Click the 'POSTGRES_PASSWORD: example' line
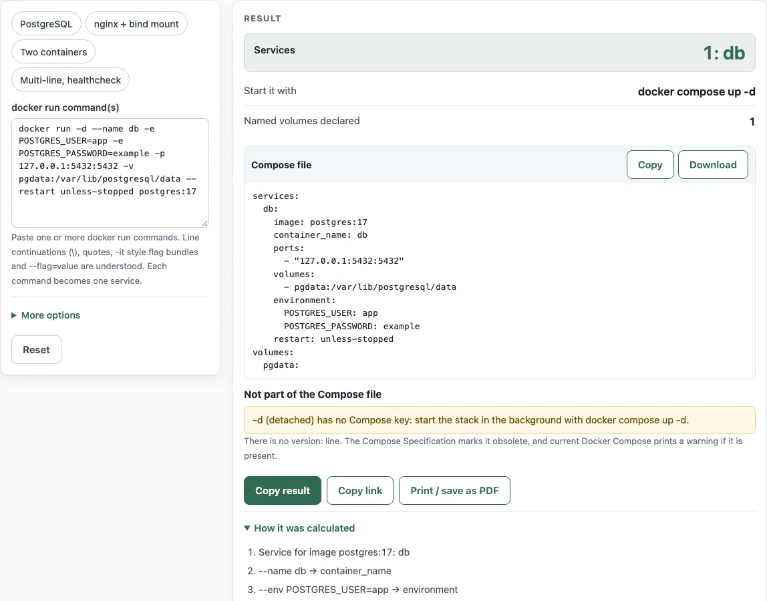The height and width of the screenshot is (601, 767). (x=351, y=326)
